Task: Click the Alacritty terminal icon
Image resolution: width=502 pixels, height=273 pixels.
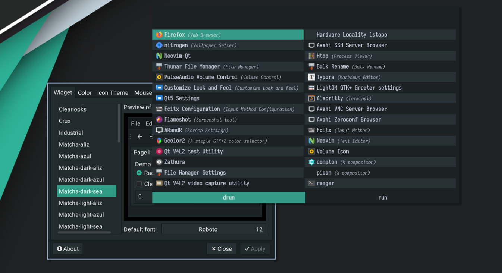Action: point(311,98)
